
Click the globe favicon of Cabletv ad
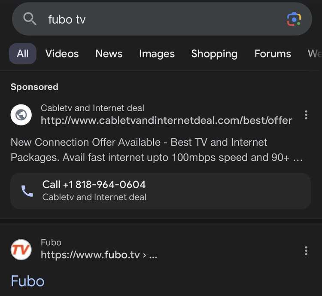(x=21, y=115)
